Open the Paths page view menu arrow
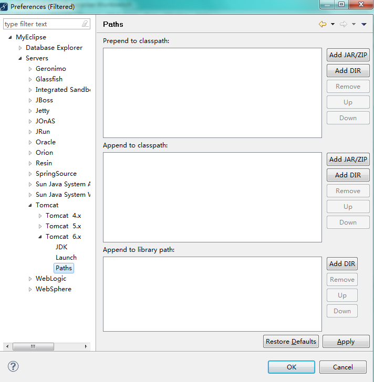 pos(364,24)
